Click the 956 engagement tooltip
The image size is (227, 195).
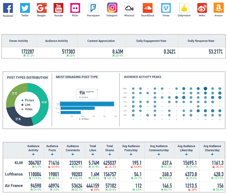coord(87,94)
